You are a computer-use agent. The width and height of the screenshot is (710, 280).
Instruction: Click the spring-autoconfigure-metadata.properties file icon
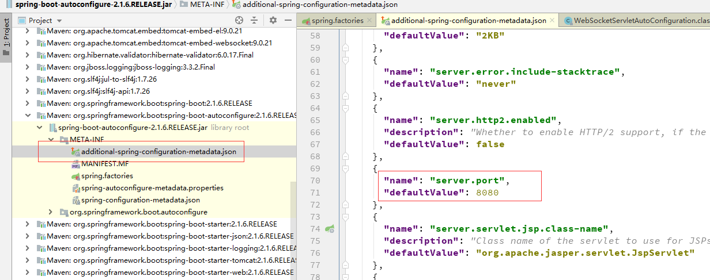[75, 188]
